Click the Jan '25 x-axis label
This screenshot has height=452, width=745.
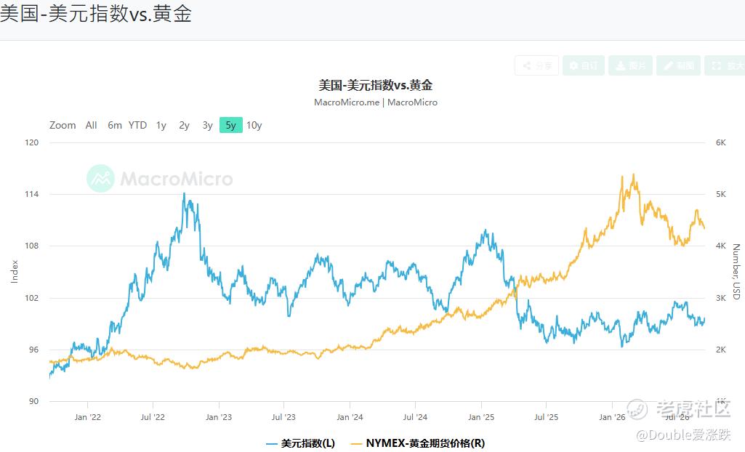coord(481,417)
